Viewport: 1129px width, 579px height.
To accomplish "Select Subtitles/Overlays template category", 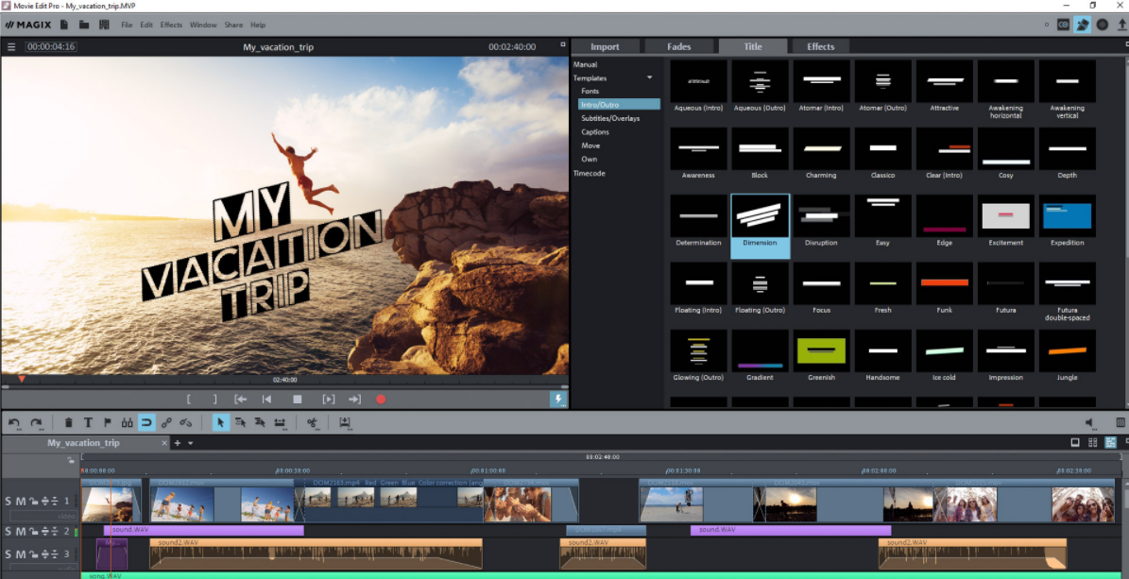I will click(x=610, y=118).
